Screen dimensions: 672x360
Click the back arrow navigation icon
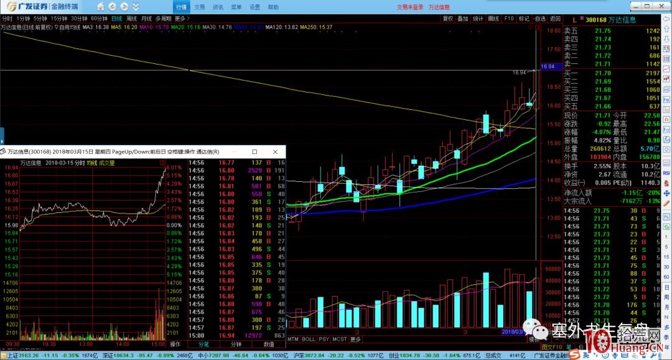tap(112, 7)
